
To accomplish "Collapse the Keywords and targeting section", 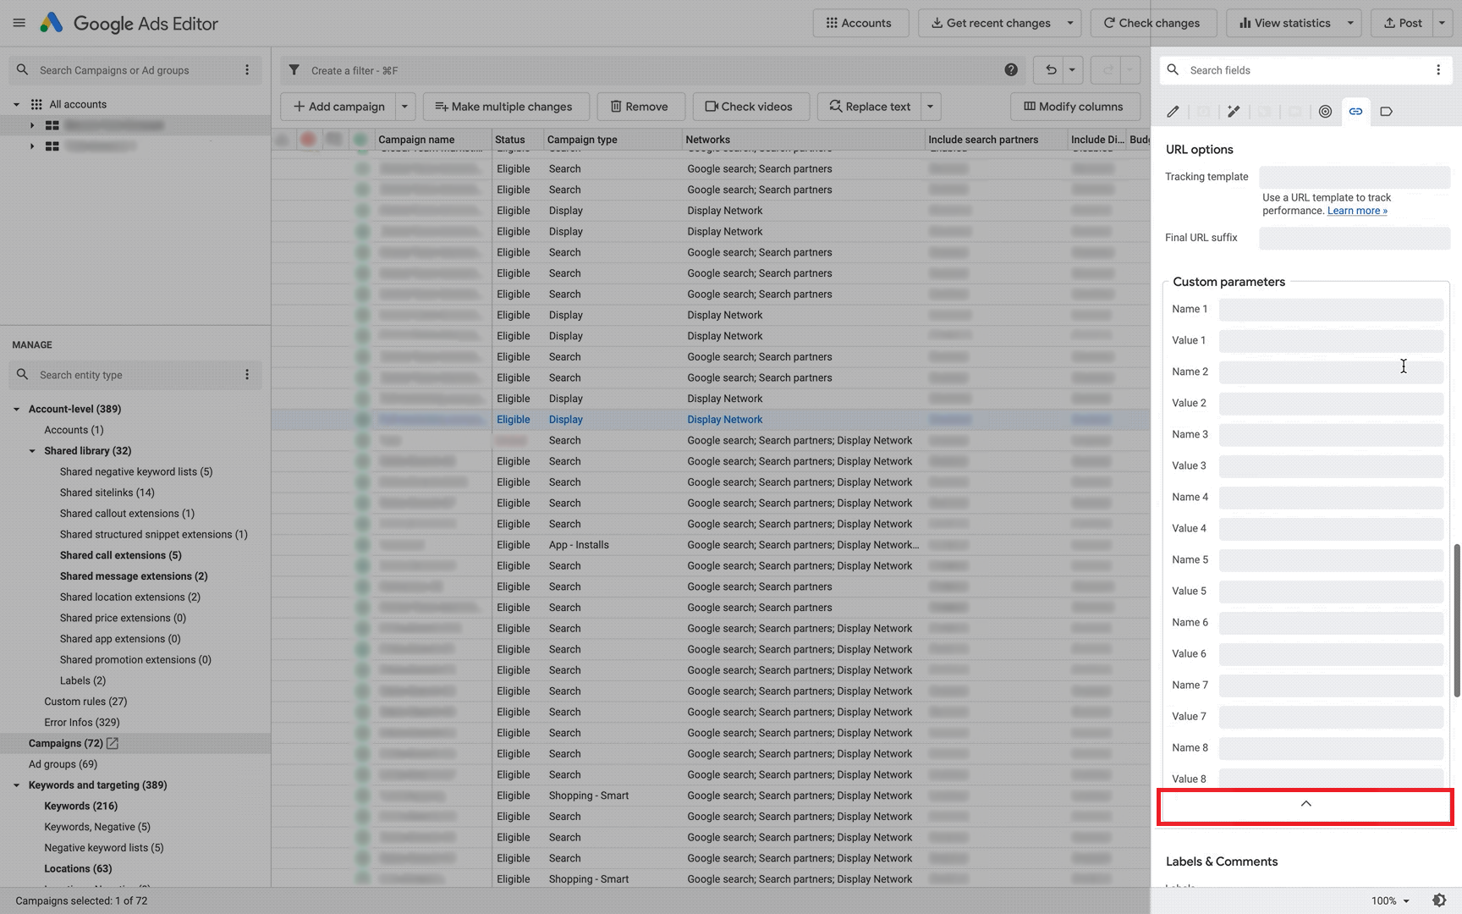I will pos(16,785).
